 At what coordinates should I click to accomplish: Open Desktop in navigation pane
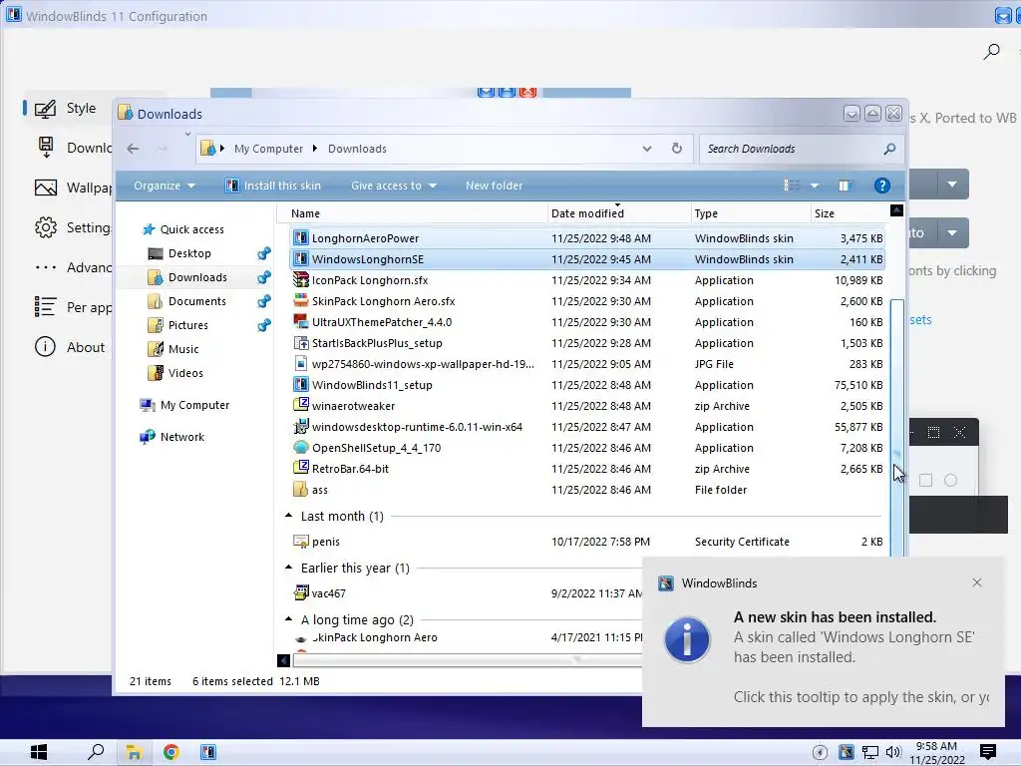point(189,253)
